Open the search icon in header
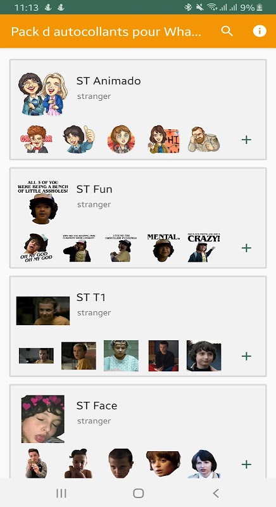This screenshot has height=507, width=276. point(227,31)
